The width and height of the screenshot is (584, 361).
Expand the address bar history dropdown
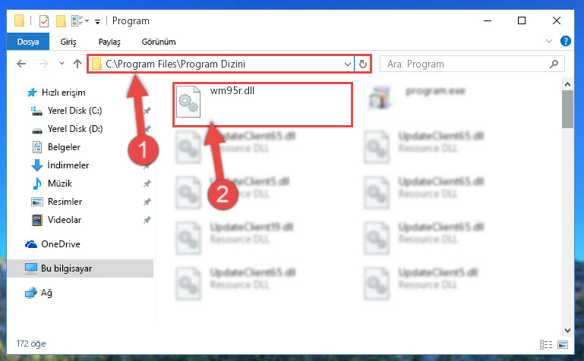click(x=348, y=64)
